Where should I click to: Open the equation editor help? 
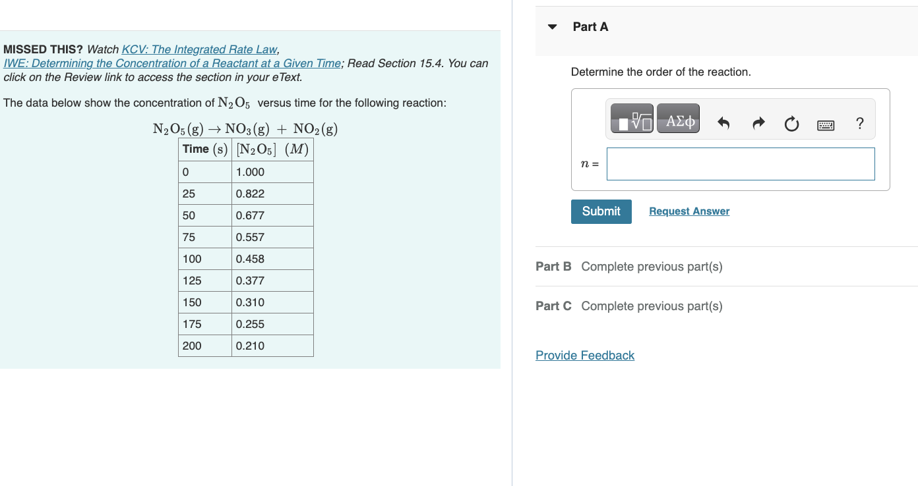pyautogui.click(x=859, y=122)
